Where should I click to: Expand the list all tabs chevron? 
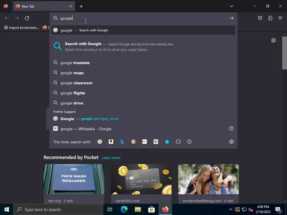point(232,6)
